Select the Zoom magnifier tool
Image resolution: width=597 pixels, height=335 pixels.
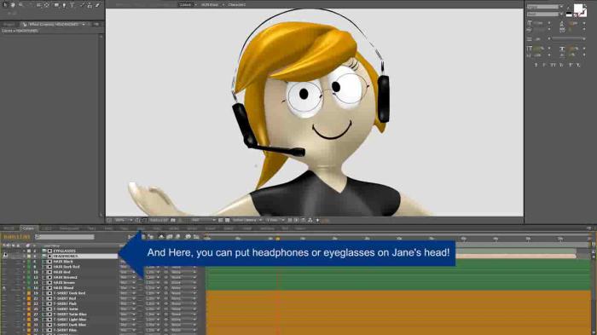[21, 5]
